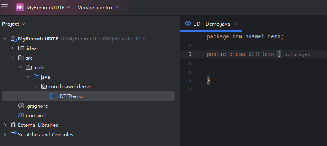
Task: Select Scratches and Consoles row
Action: click(88, 134)
